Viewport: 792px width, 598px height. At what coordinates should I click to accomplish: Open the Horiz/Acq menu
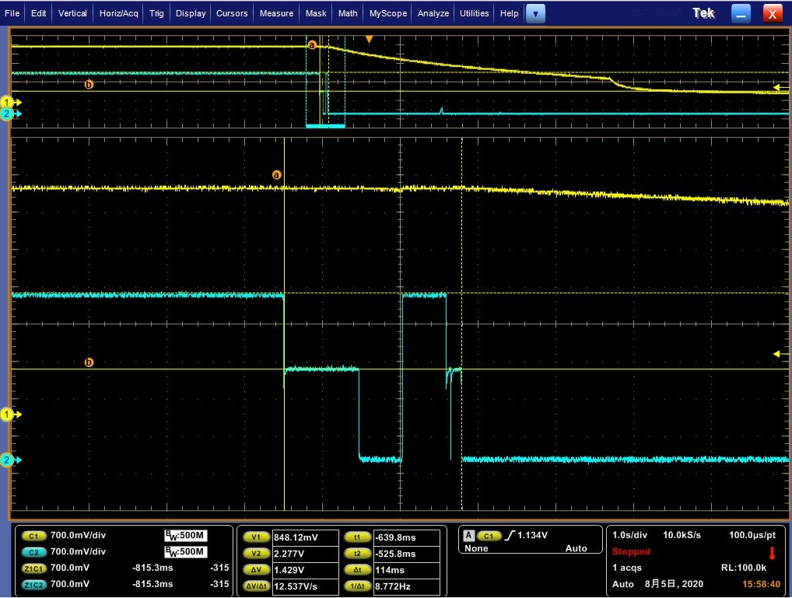(118, 13)
